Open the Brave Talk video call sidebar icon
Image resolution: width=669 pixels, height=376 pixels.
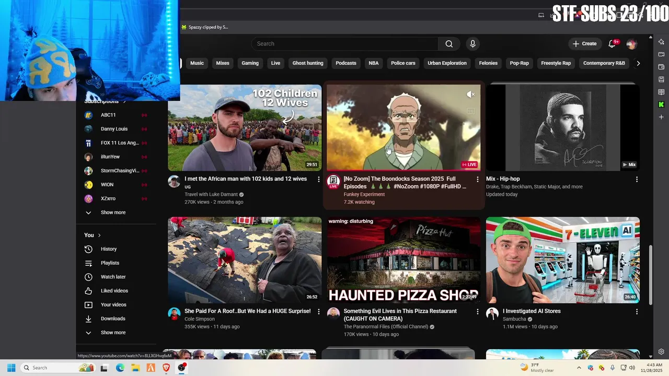click(x=661, y=54)
